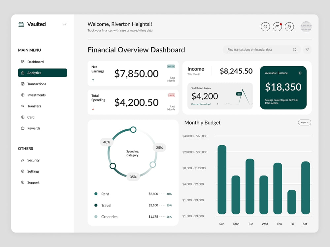Click the Security key icon
330x247 pixels.
[x=22, y=160]
